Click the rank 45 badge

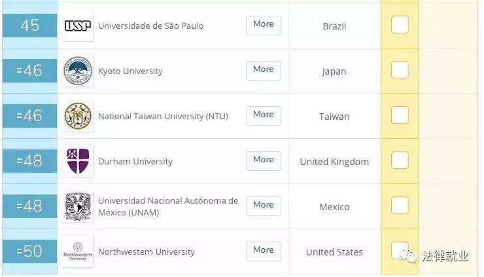[30, 26]
